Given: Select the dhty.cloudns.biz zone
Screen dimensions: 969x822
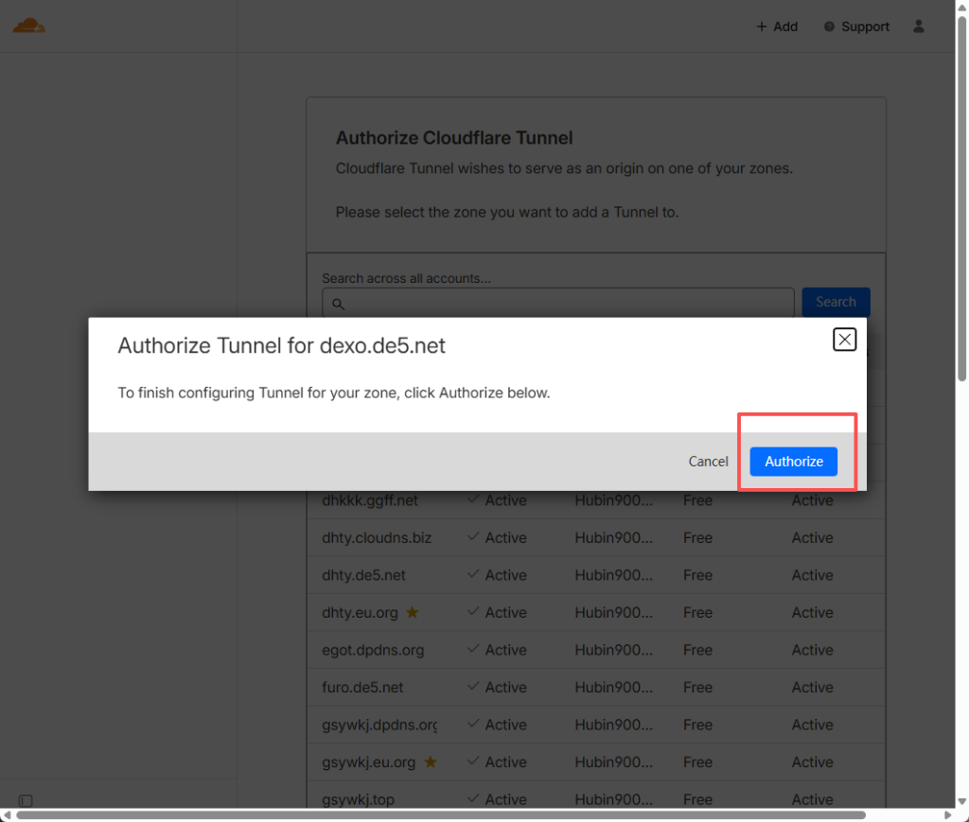Looking at the screenshot, I should 377,538.
